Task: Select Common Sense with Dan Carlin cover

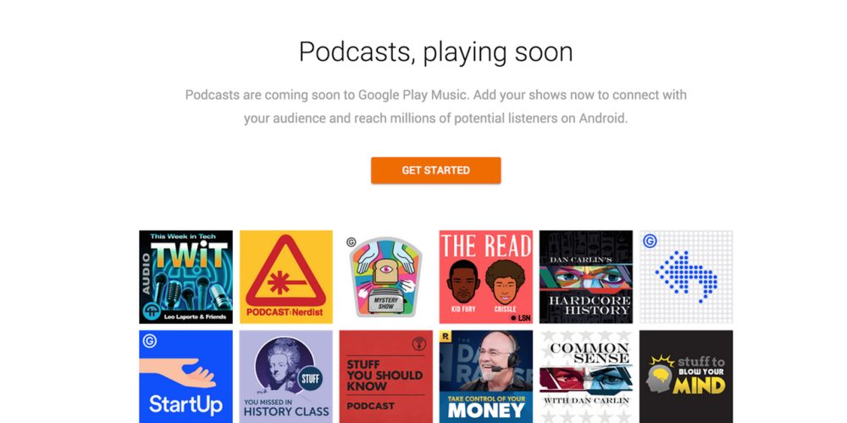Action: pyautogui.click(x=585, y=376)
